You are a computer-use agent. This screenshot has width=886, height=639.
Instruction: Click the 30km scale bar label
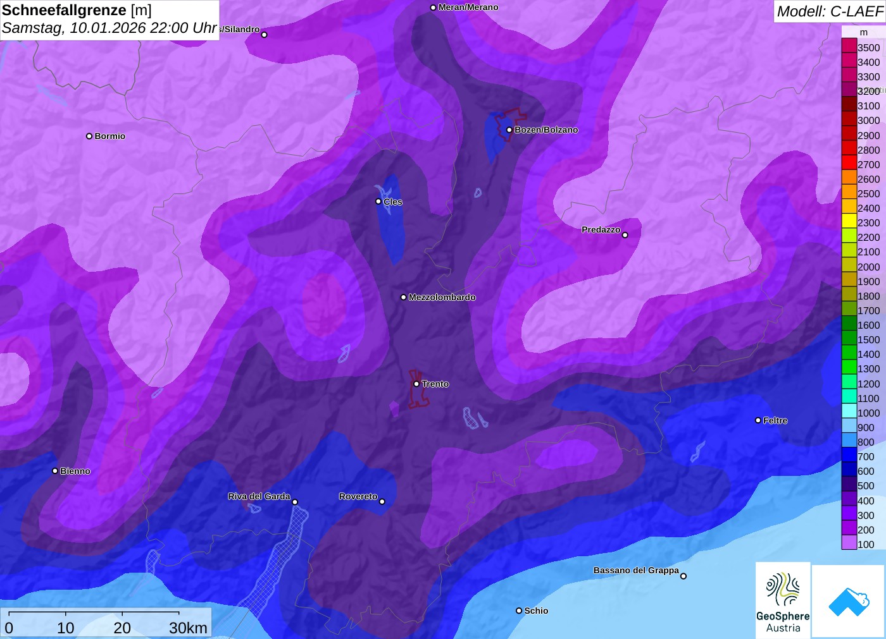(x=188, y=628)
